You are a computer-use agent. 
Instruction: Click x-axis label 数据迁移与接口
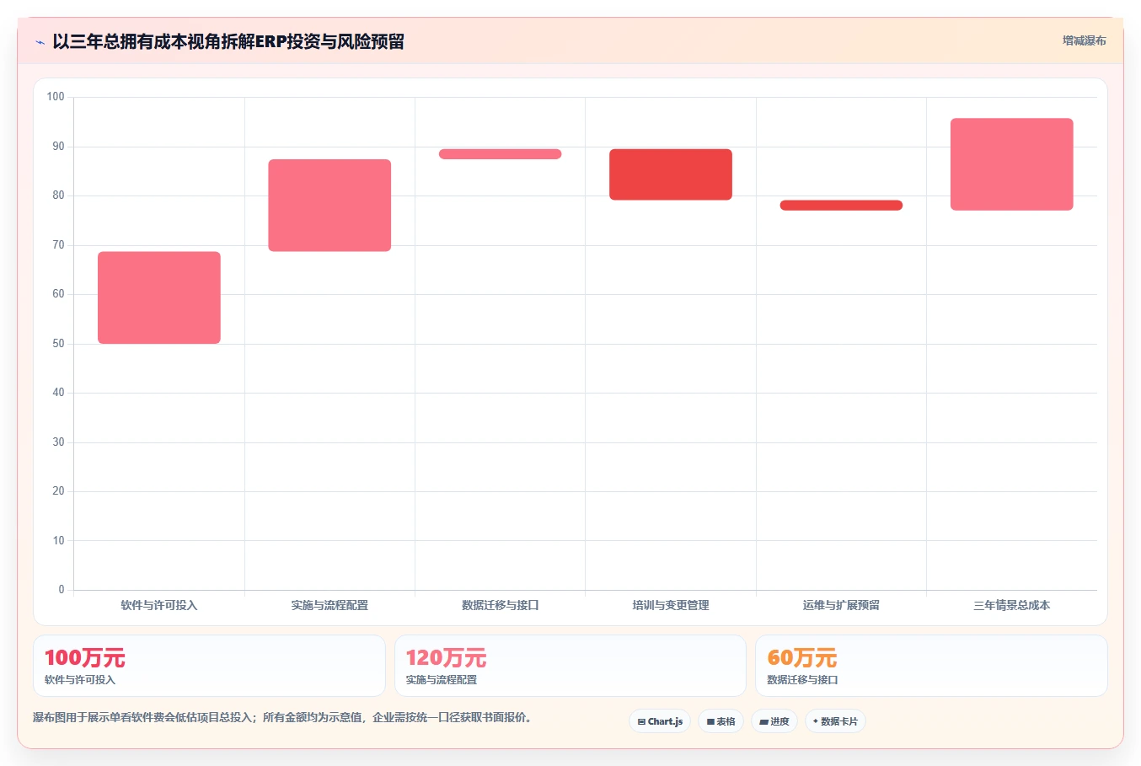click(501, 605)
